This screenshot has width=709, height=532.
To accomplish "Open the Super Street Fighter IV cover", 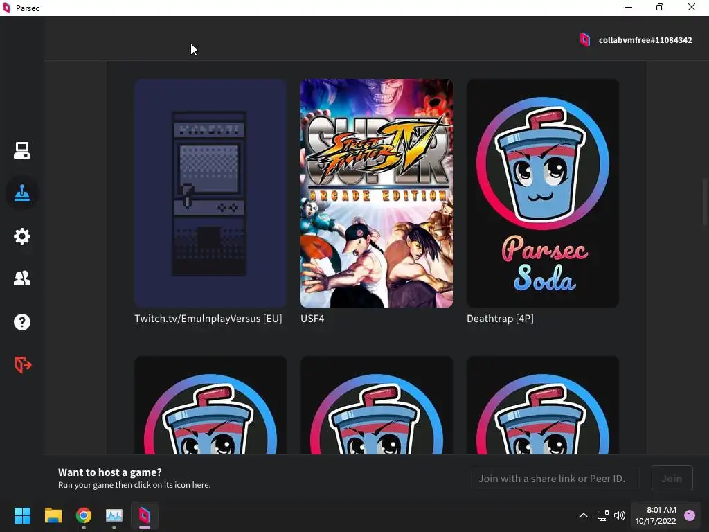I will pyautogui.click(x=377, y=193).
